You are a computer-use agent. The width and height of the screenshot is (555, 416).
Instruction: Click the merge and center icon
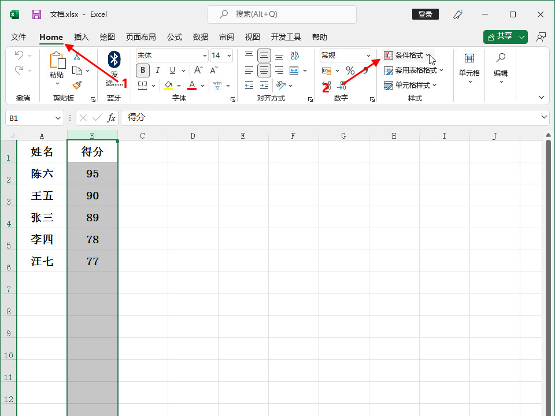coord(294,70)
